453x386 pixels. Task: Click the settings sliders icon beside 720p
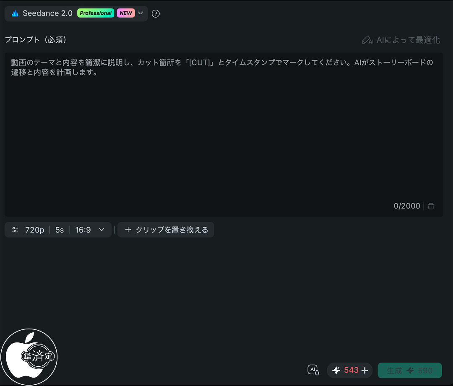15,230
